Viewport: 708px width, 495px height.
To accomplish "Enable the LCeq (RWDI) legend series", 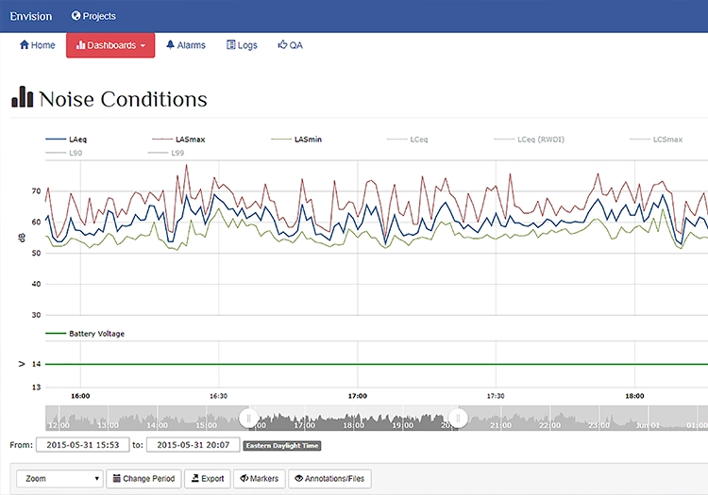I will point(530,140).
